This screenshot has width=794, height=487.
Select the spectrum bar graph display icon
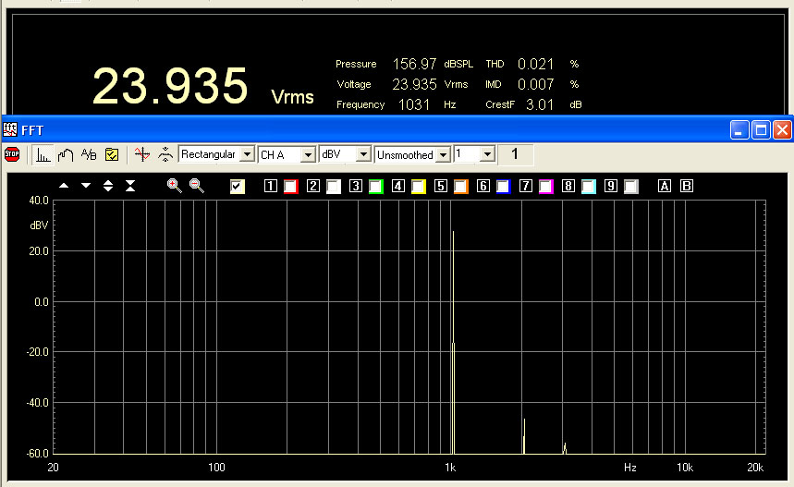(43, 155)
